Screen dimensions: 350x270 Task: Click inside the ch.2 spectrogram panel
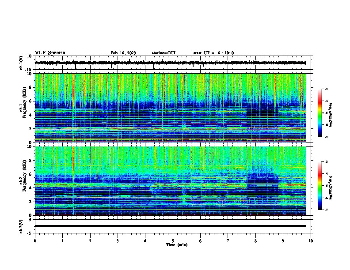tap(171, 181)
